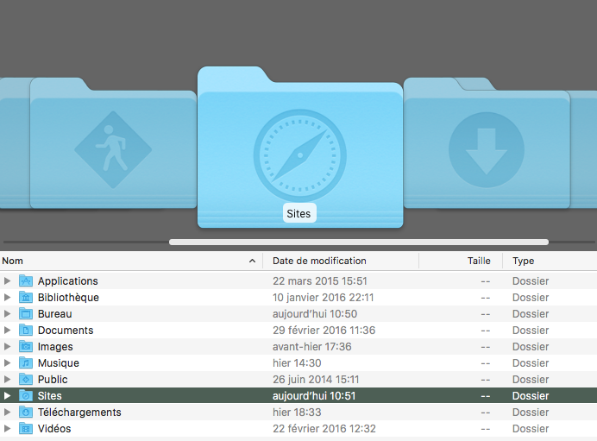
Task: Click the Vidéos folder icon
Action: pyautogui.click(x=26, y=428)
